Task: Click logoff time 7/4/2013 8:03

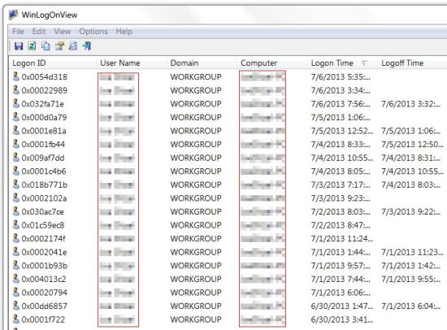Action: click(411, 185)
